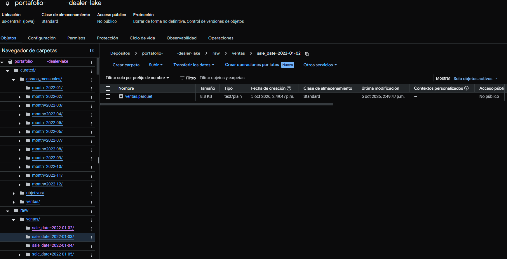507x259 pixels.
Task: Click Crear carpeta button
Action: tap(126, 65)
